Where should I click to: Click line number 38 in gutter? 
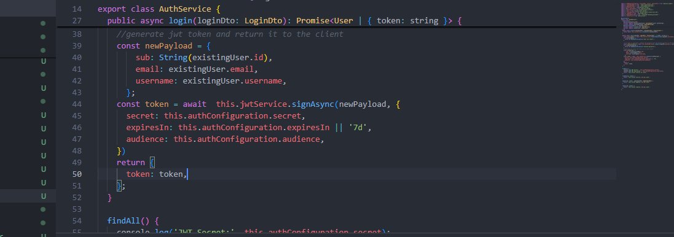[77, 34]
